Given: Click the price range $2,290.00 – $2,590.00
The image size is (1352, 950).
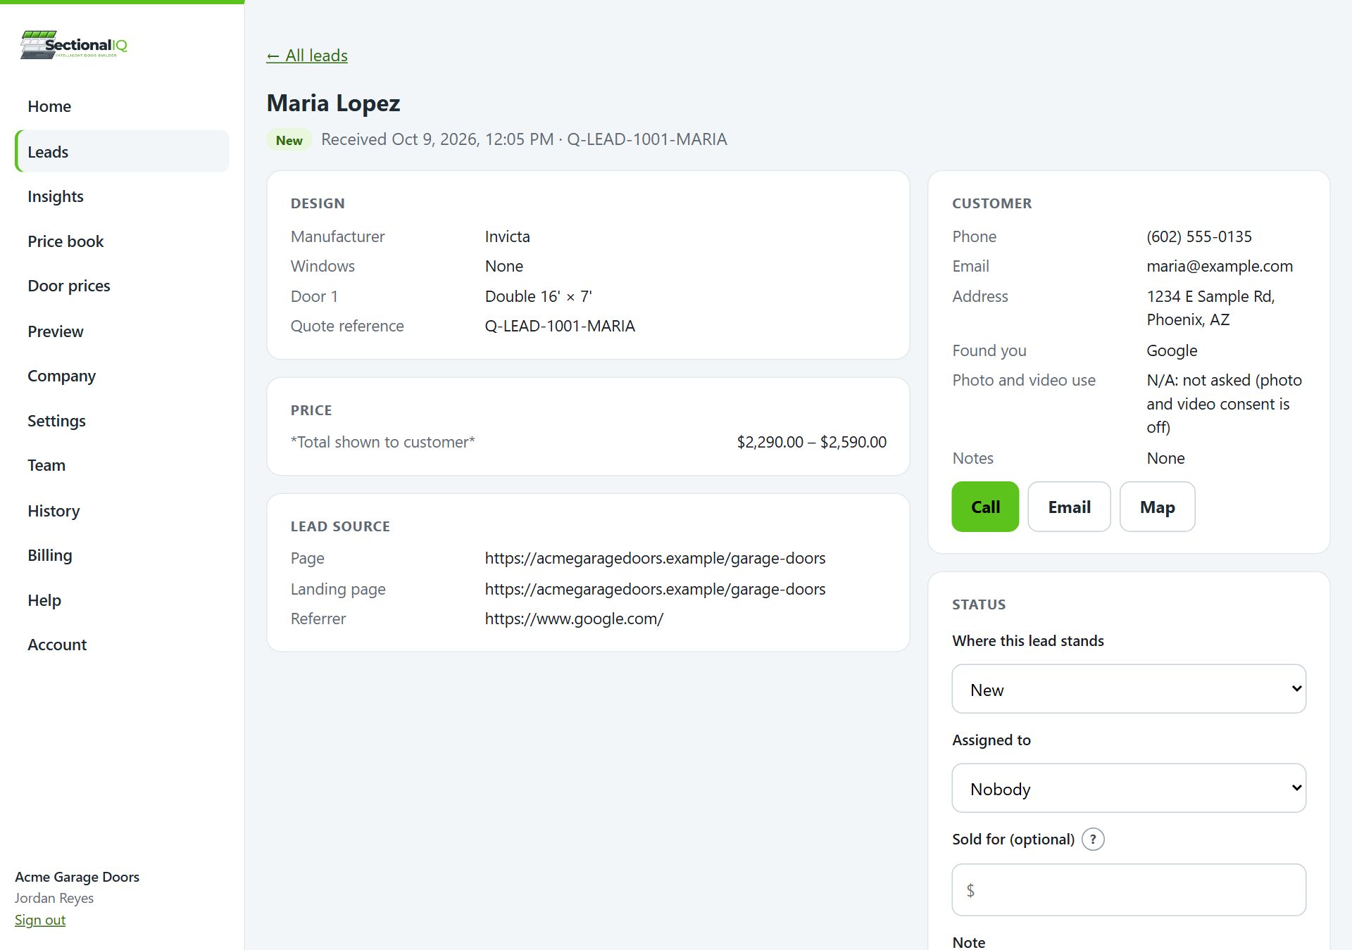Looking at the screenshot, I should (811, 442).
